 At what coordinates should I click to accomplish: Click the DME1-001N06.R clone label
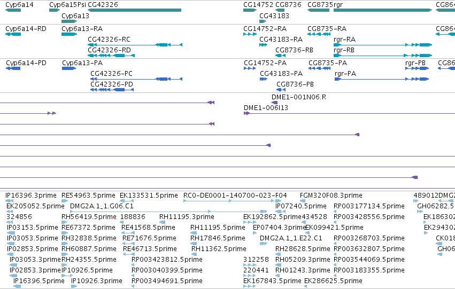(299, 97)
